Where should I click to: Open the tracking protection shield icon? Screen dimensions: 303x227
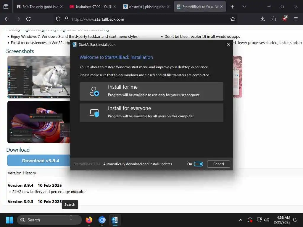pyautogui.click(x=58, y=19)
